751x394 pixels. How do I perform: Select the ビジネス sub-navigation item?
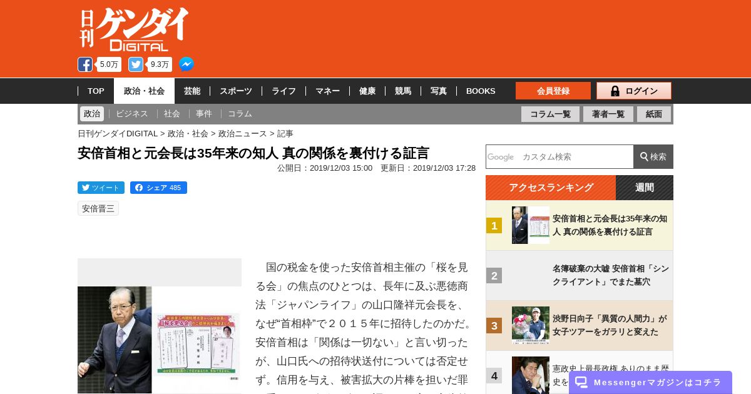tap(132, 114)
